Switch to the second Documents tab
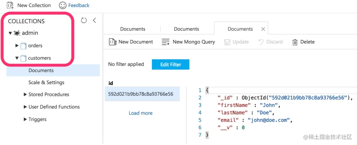The height and width of the screenshot is (145, 357). [x=186, y=29]
